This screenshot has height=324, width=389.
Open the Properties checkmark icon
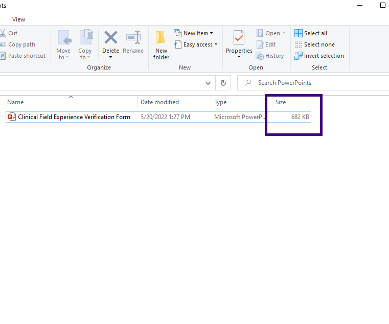click(x=239, y=37)
